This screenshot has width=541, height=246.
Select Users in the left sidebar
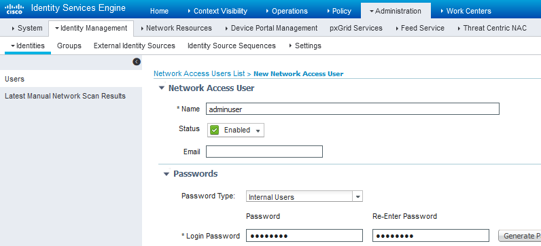71,79
